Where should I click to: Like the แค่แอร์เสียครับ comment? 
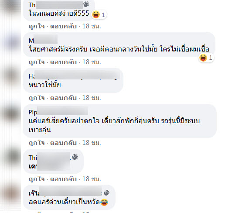click(x=37, y=143)
